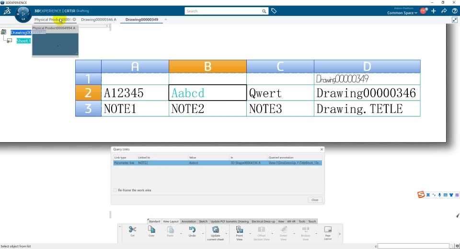Expand Update current sheet dropdown arrow

pyautogui.click(x=226, y=234)
